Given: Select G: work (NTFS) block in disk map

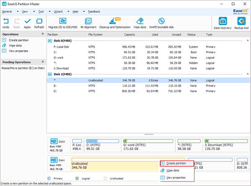Looking at the screenshot, I should point(148,145).
